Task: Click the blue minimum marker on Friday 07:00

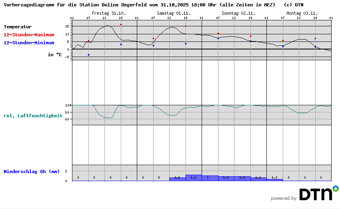Action: tap(88, 55)
